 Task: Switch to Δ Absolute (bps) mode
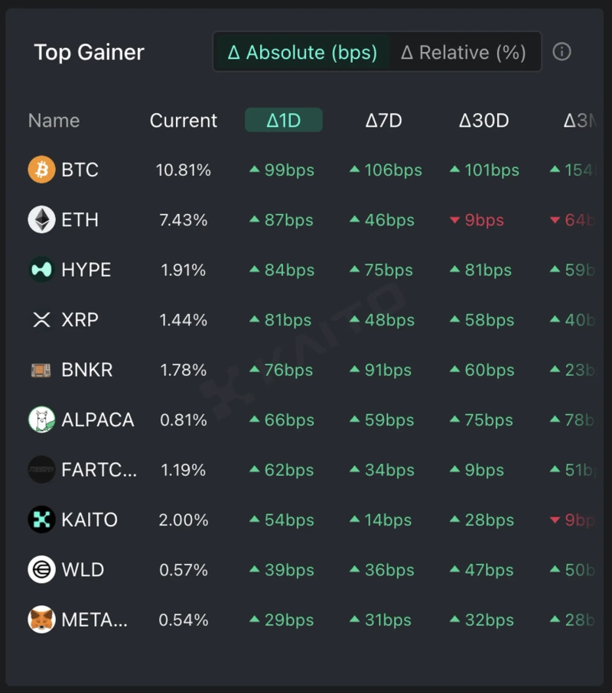pyautogui.click(x=302, y=52)
